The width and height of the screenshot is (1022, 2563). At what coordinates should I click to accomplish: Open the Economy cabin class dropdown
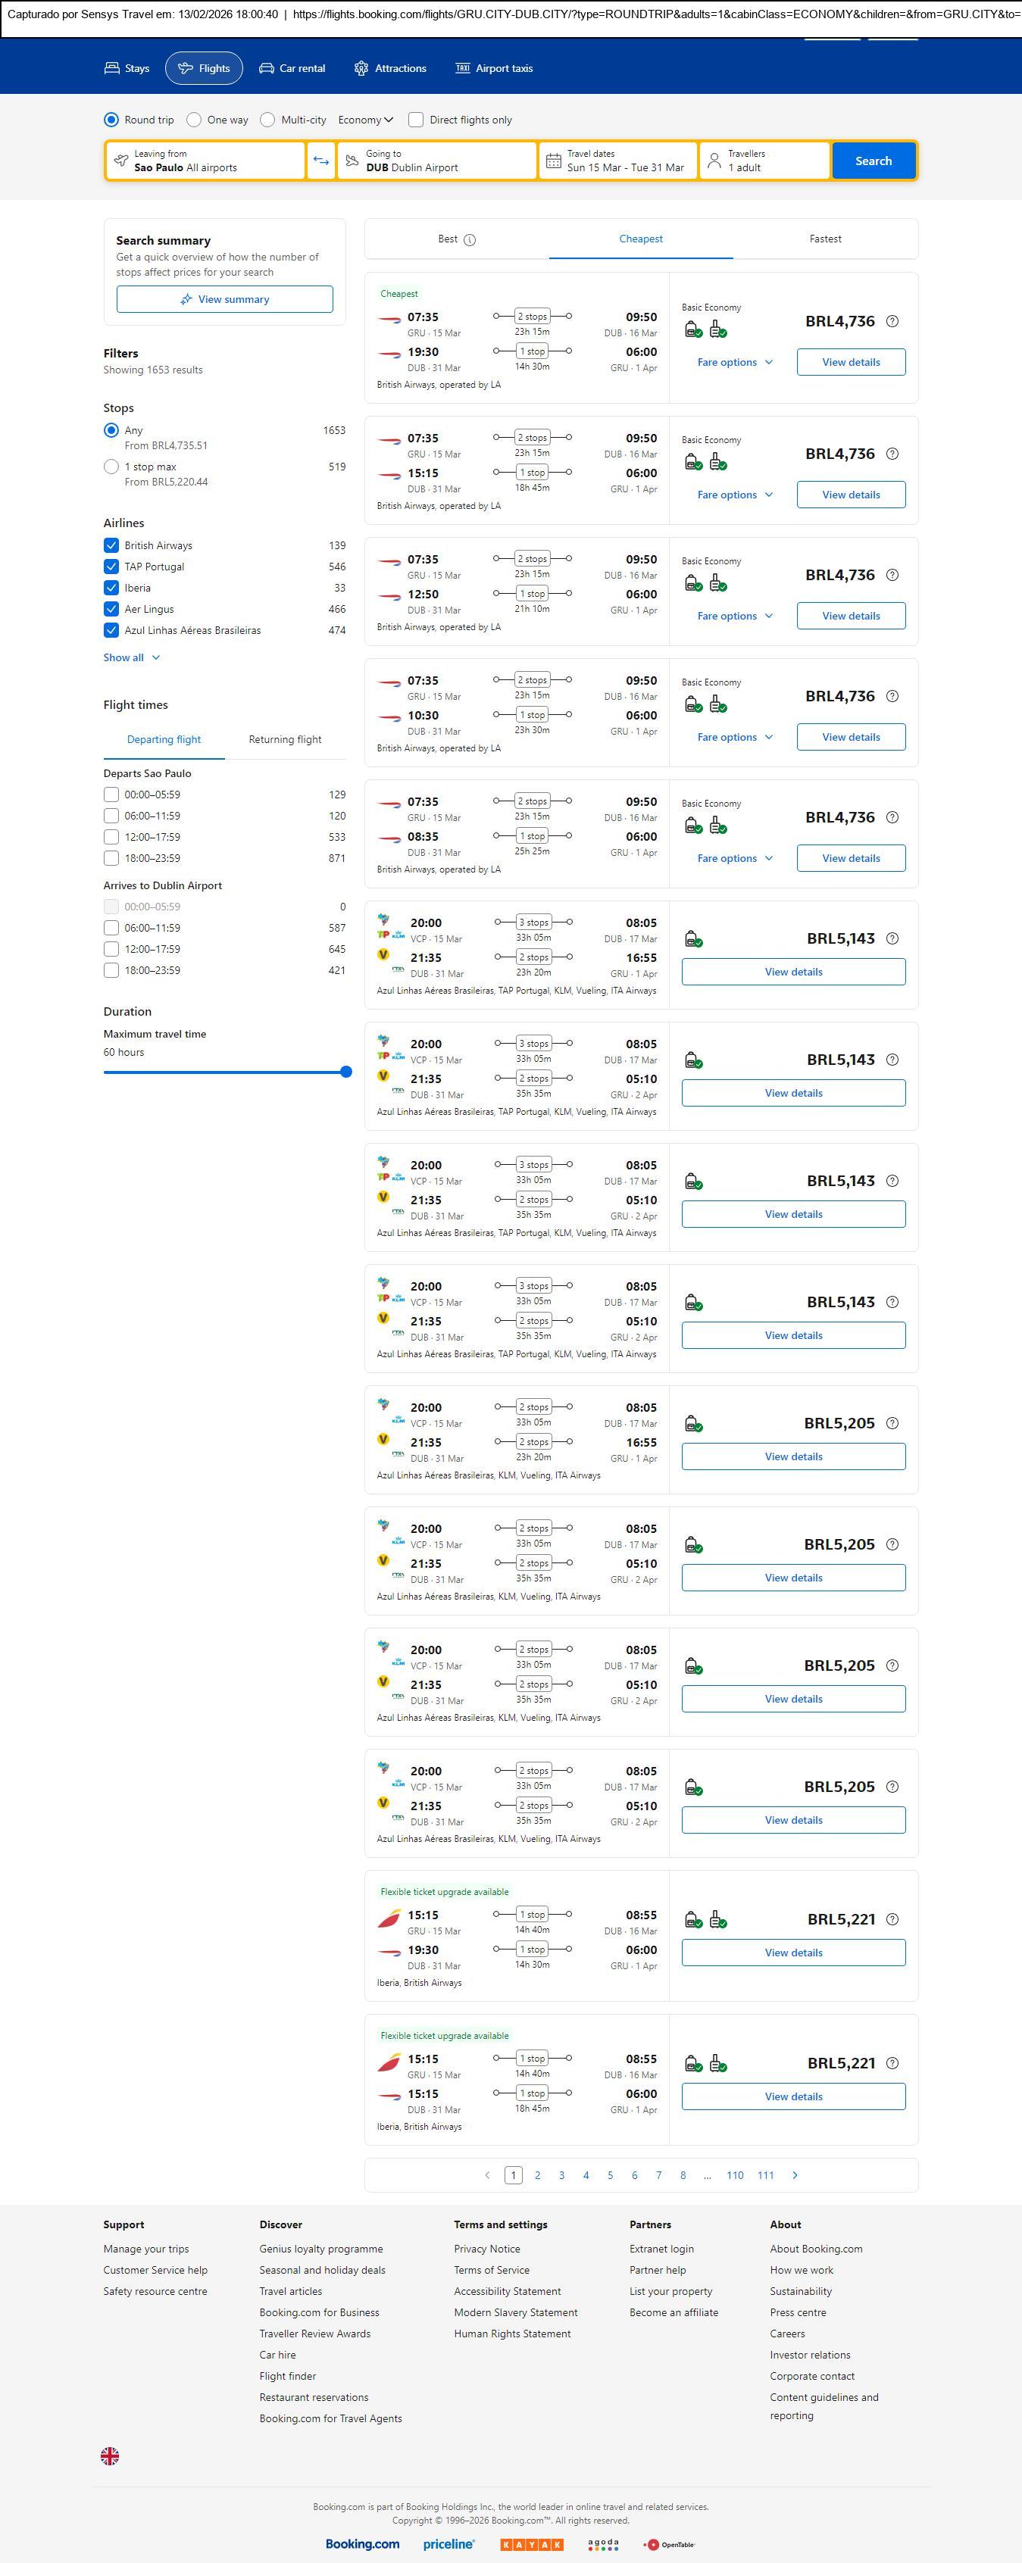[x=365, y=120]
